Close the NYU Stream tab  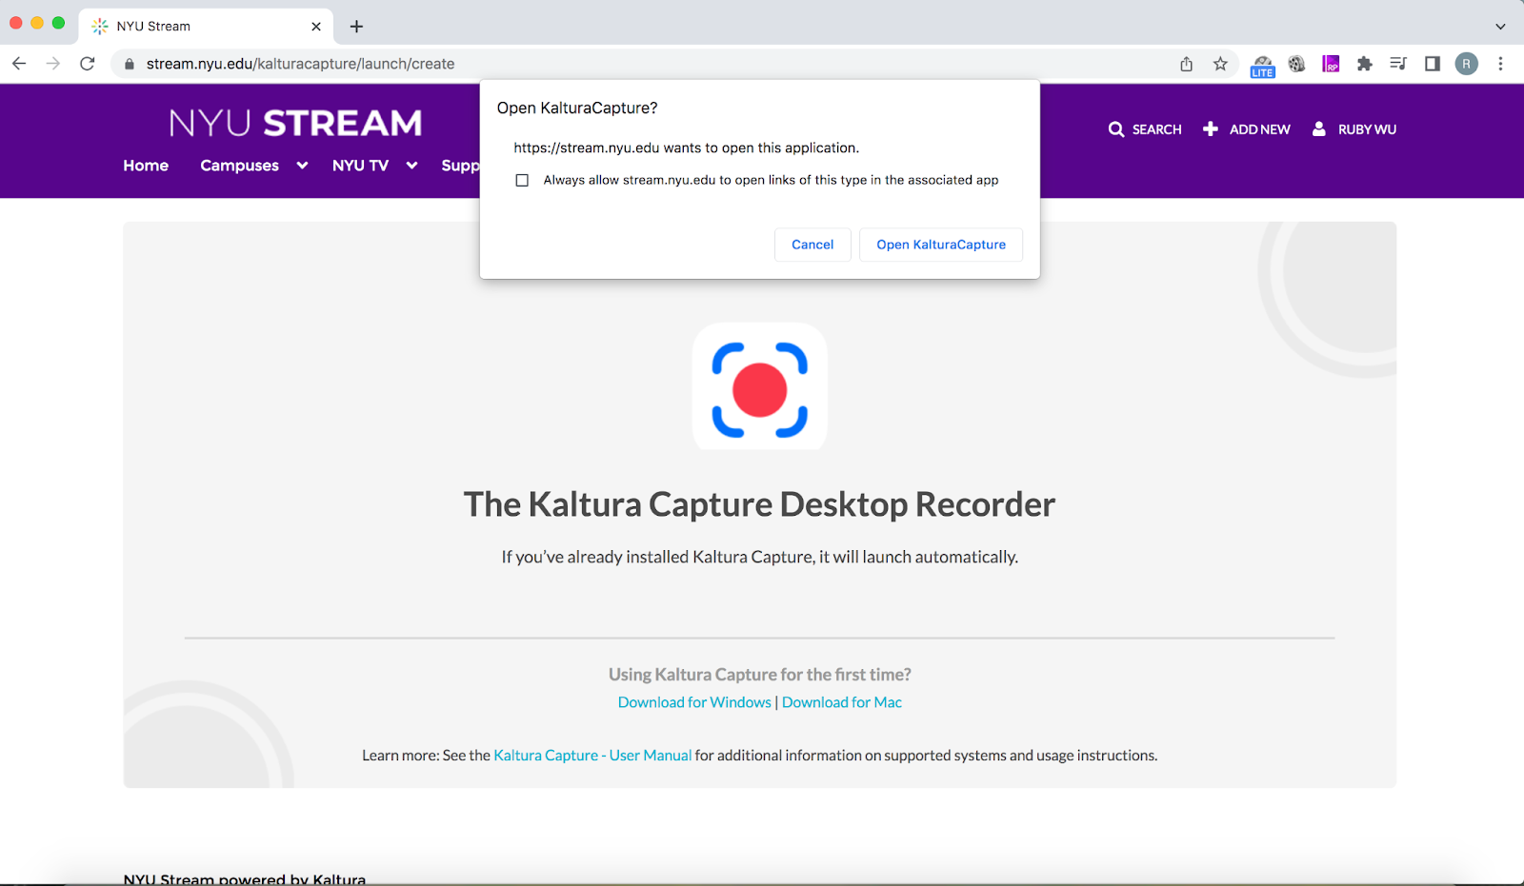(316, 27)
